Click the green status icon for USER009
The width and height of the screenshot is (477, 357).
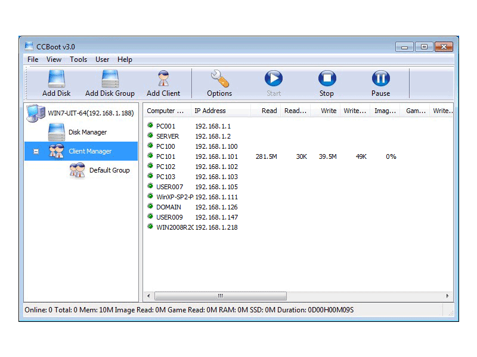(x=150, y=217)
